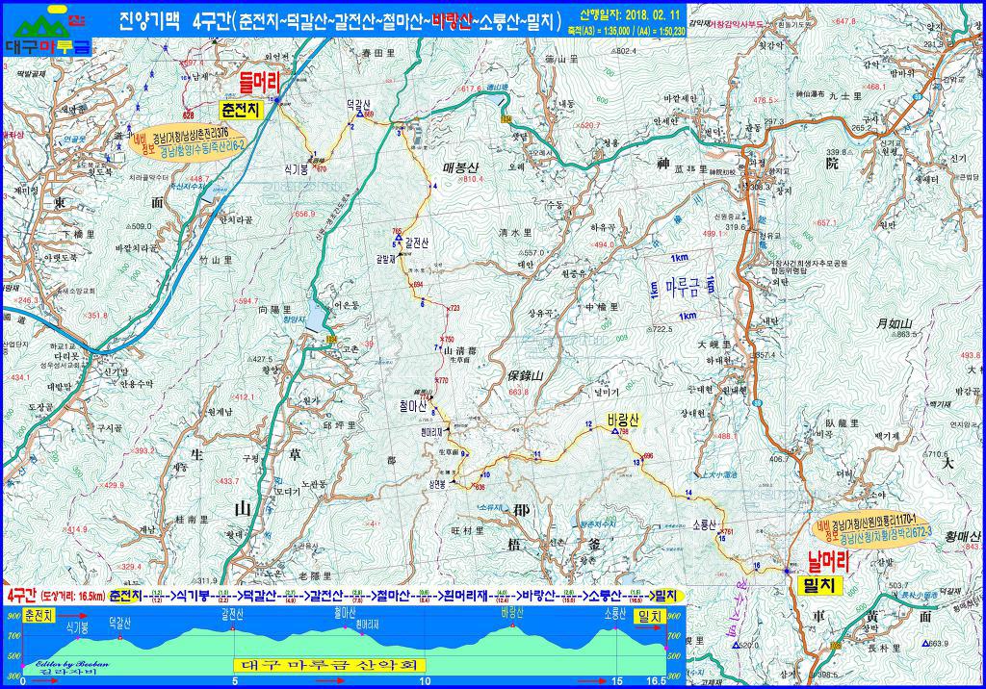Click the yellow 밀치 label under 날머리
986x689 pixels.
coord(819,585)
